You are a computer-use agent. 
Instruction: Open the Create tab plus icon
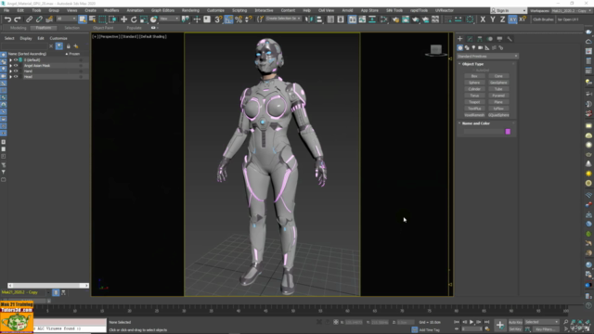460,39
